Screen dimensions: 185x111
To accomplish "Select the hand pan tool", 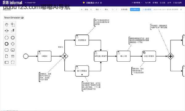I will 6,25.
